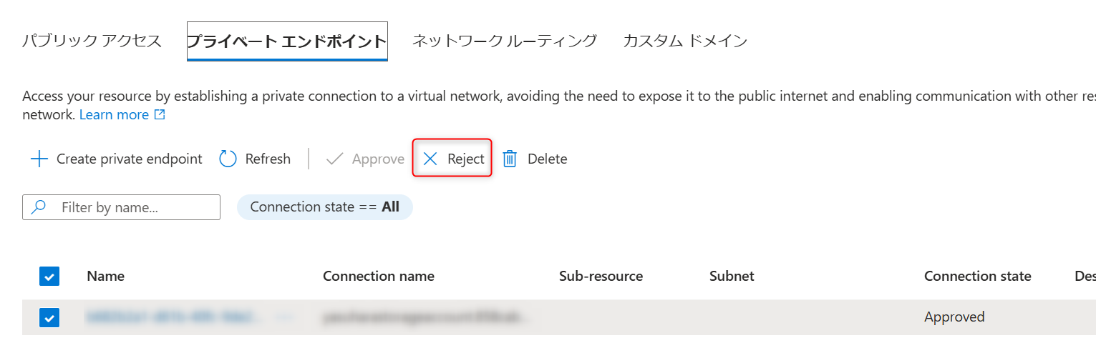Click the Refresh circular arrow icon
The width and height of the screenshot is (1096, 348).
click(228, 159)
